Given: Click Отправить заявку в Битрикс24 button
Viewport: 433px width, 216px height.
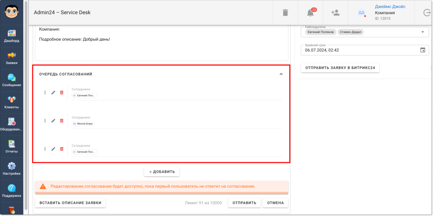Looking at the screenshot, I should point(340,68).
